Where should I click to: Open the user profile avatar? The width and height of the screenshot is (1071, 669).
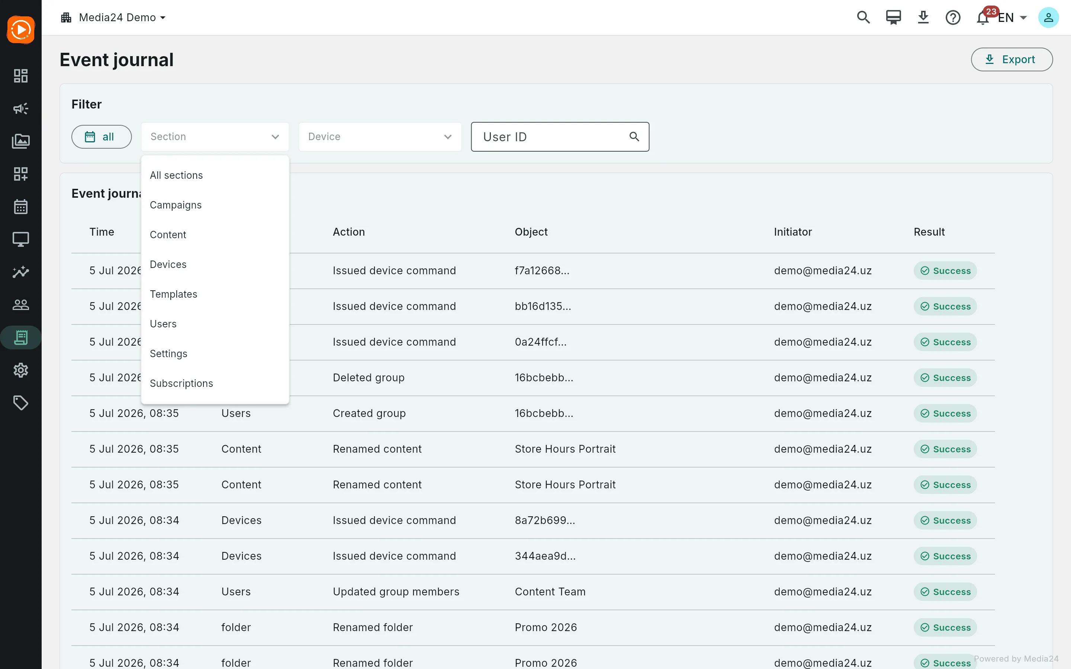(1048, 17)
